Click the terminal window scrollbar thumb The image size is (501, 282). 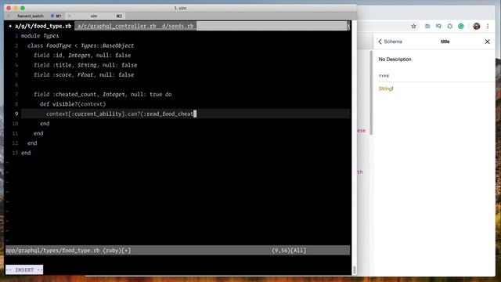(x=355, y=269)
